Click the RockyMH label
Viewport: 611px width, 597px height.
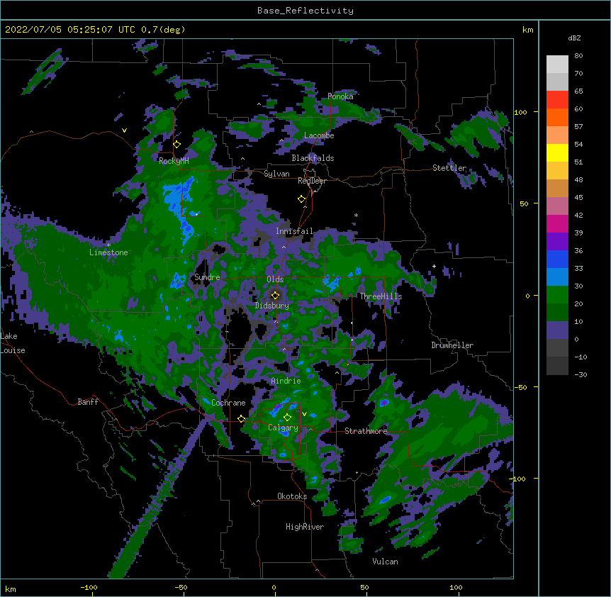[x=174, y=161]
